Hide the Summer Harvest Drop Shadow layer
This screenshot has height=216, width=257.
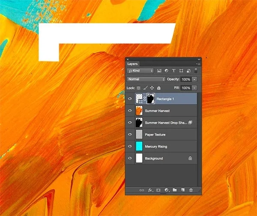point(130,122)
